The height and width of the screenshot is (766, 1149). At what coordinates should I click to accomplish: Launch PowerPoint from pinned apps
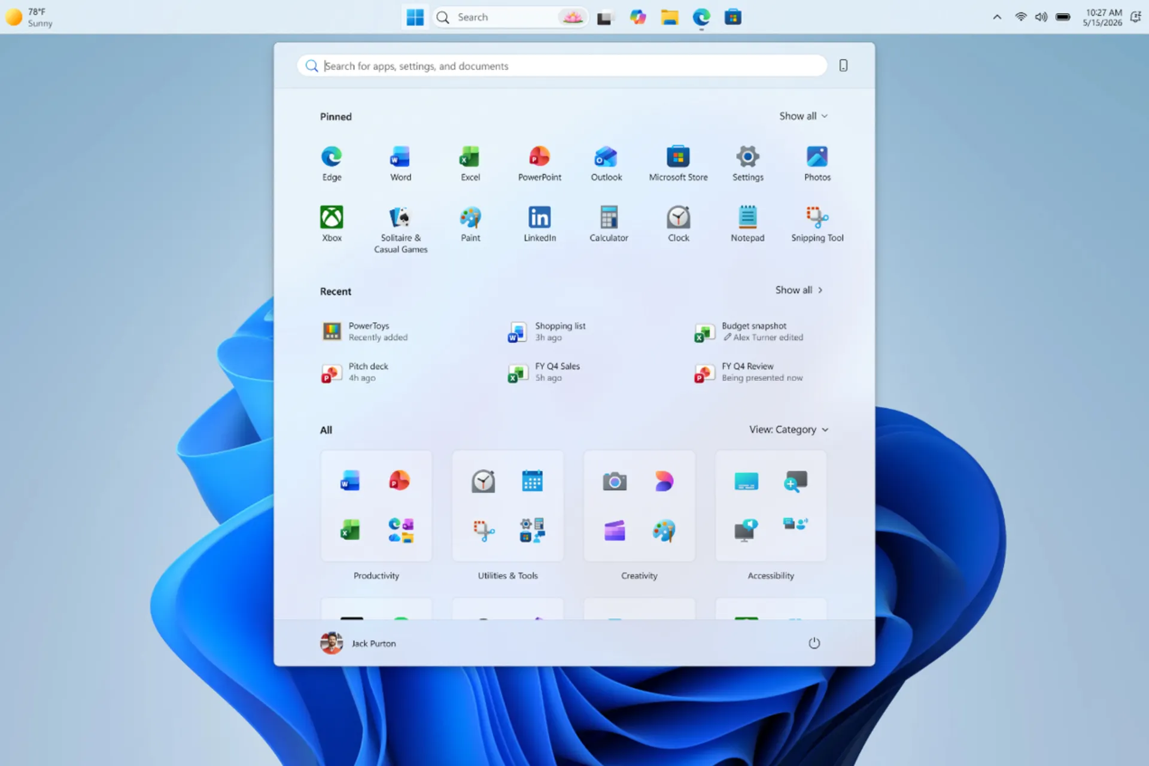coord(539,163)
